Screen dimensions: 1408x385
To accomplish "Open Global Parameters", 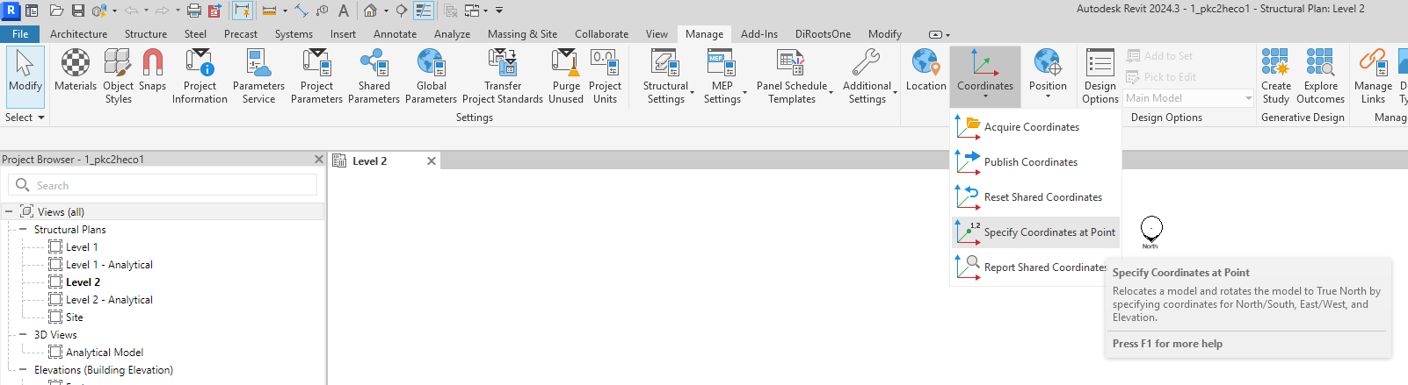I will point(431,76).
